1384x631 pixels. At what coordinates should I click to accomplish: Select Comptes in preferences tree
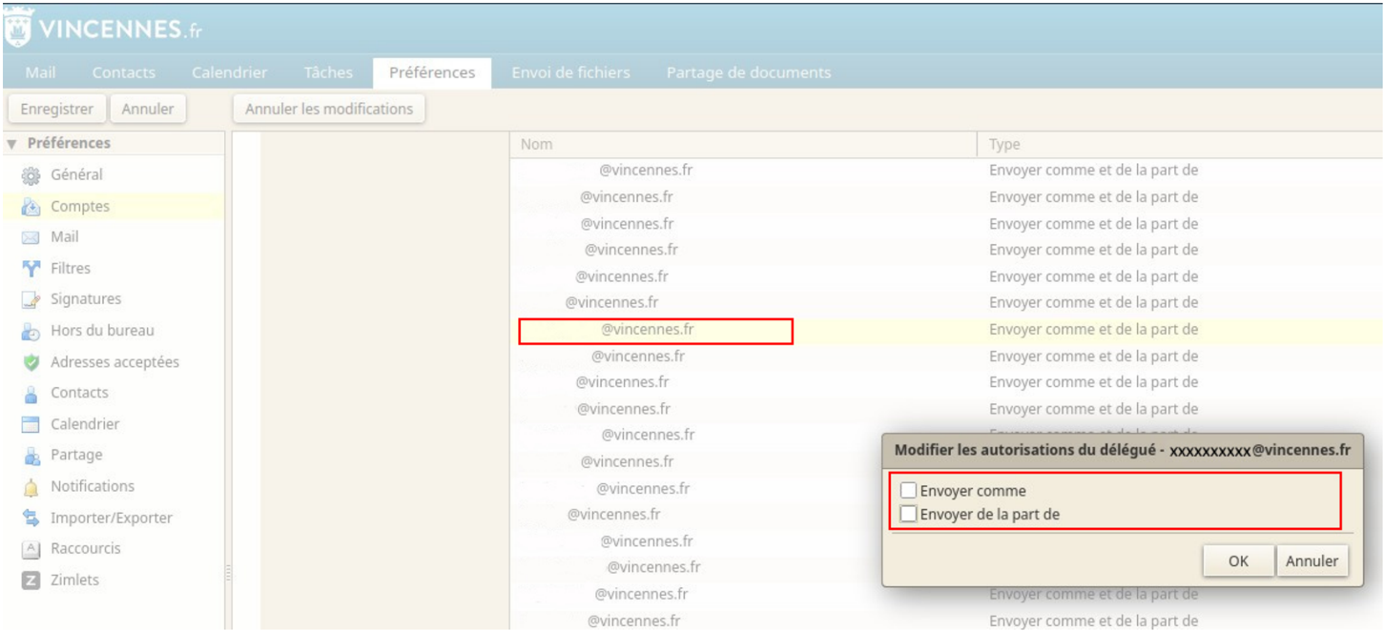pos(80,207)
